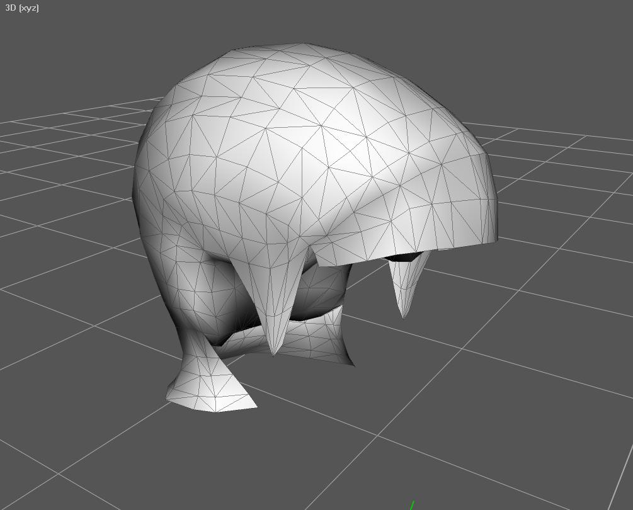This screenshot has height=510, width=633.
Task: Click the tip of the center tusk spike
Action: (274, 353)
